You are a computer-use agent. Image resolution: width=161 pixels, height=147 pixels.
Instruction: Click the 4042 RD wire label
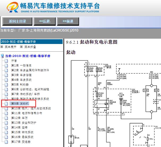tap(100, 84)
